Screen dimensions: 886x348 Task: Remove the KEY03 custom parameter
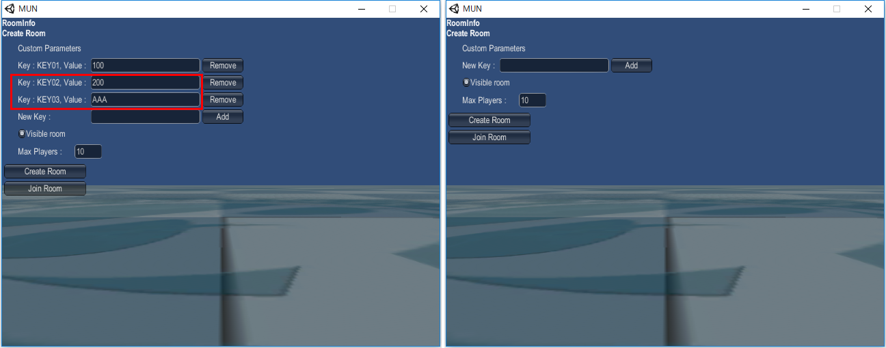(x=223, y=100)
